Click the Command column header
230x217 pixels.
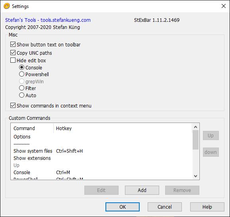click(x=32, y=128)
